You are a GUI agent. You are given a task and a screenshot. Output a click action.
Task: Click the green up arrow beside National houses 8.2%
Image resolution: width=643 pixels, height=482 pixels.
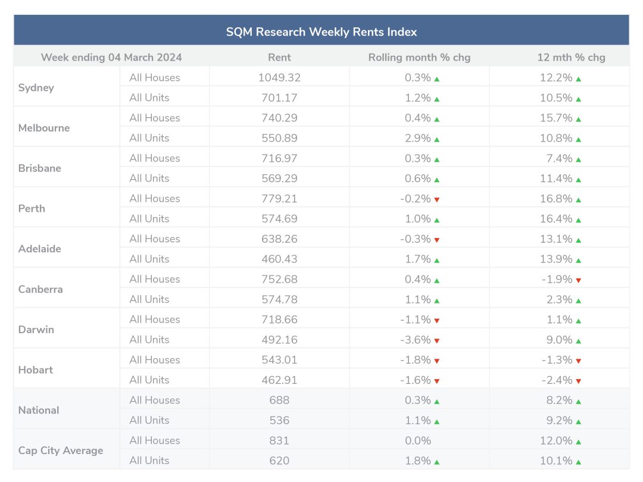coord(578,402)
